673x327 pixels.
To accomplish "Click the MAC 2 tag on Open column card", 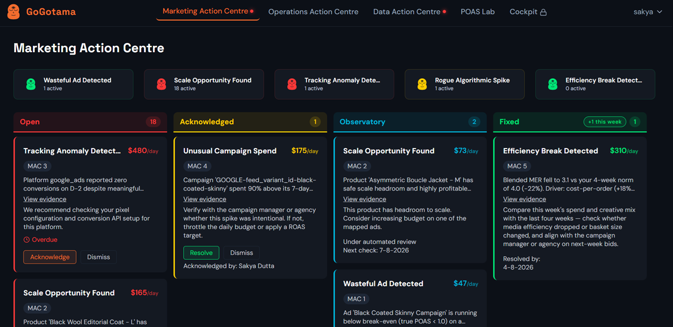I will [x=37, y=308].
